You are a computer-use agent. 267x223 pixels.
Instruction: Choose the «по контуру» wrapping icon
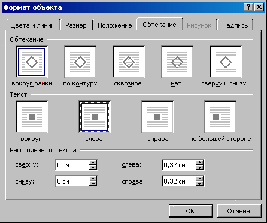pyautogui.click(x=80, y=62)
